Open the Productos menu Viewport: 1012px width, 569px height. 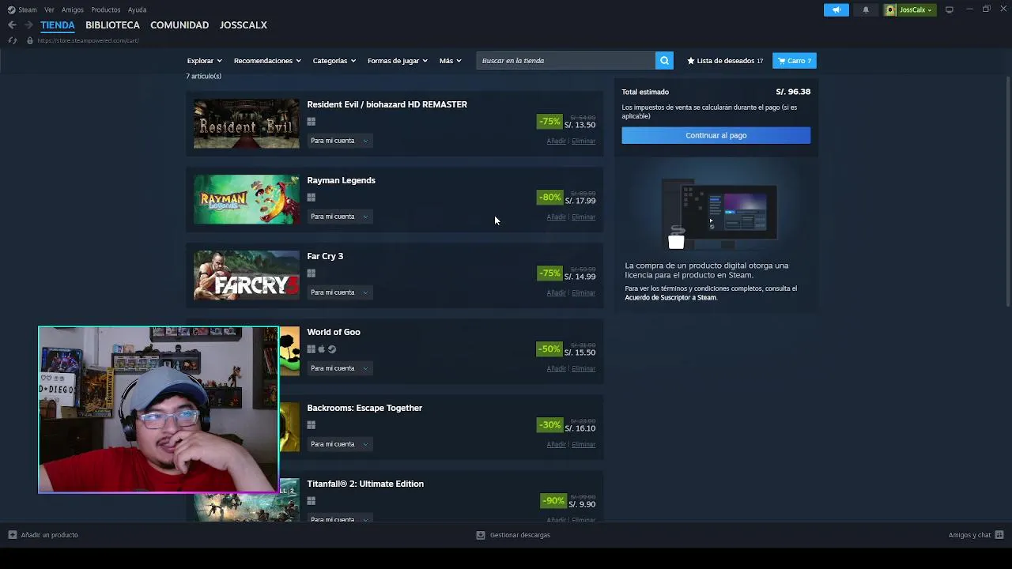(106, 10)
